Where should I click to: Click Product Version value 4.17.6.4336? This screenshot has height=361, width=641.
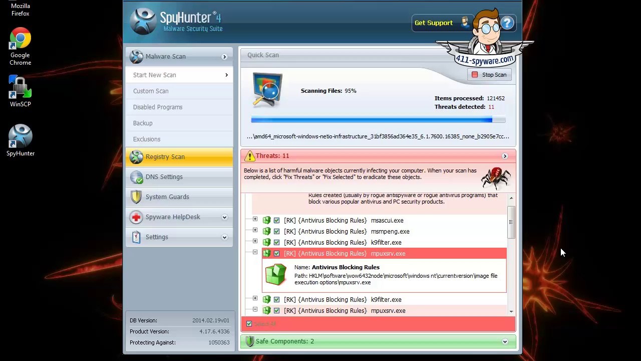pyautogui.click(x=213, y=332)
